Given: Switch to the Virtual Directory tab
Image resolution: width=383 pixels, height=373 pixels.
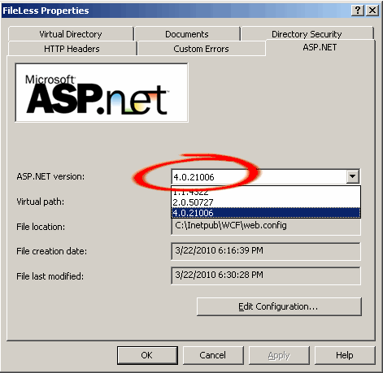Looking at the screenshot, I should click(x=71, y=34).
